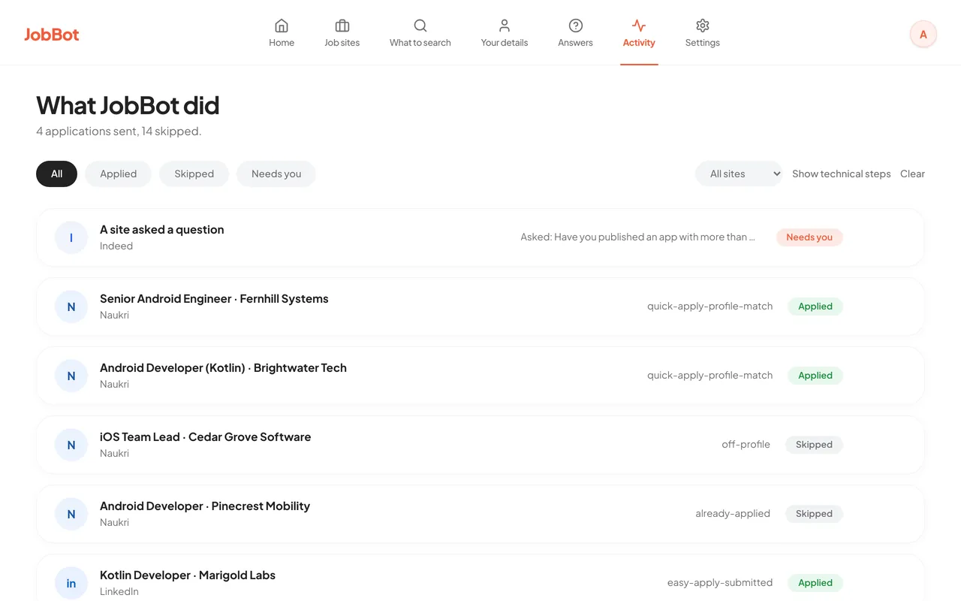This screenshot has width=961, height=601.
Task: Click the Answers question mark icon
Action: (576, 26)
